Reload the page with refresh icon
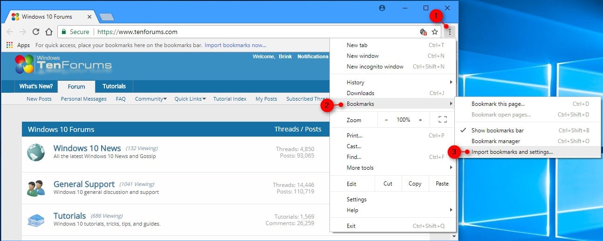Viewport: 603px width, 241px height. tap(35, 32)
